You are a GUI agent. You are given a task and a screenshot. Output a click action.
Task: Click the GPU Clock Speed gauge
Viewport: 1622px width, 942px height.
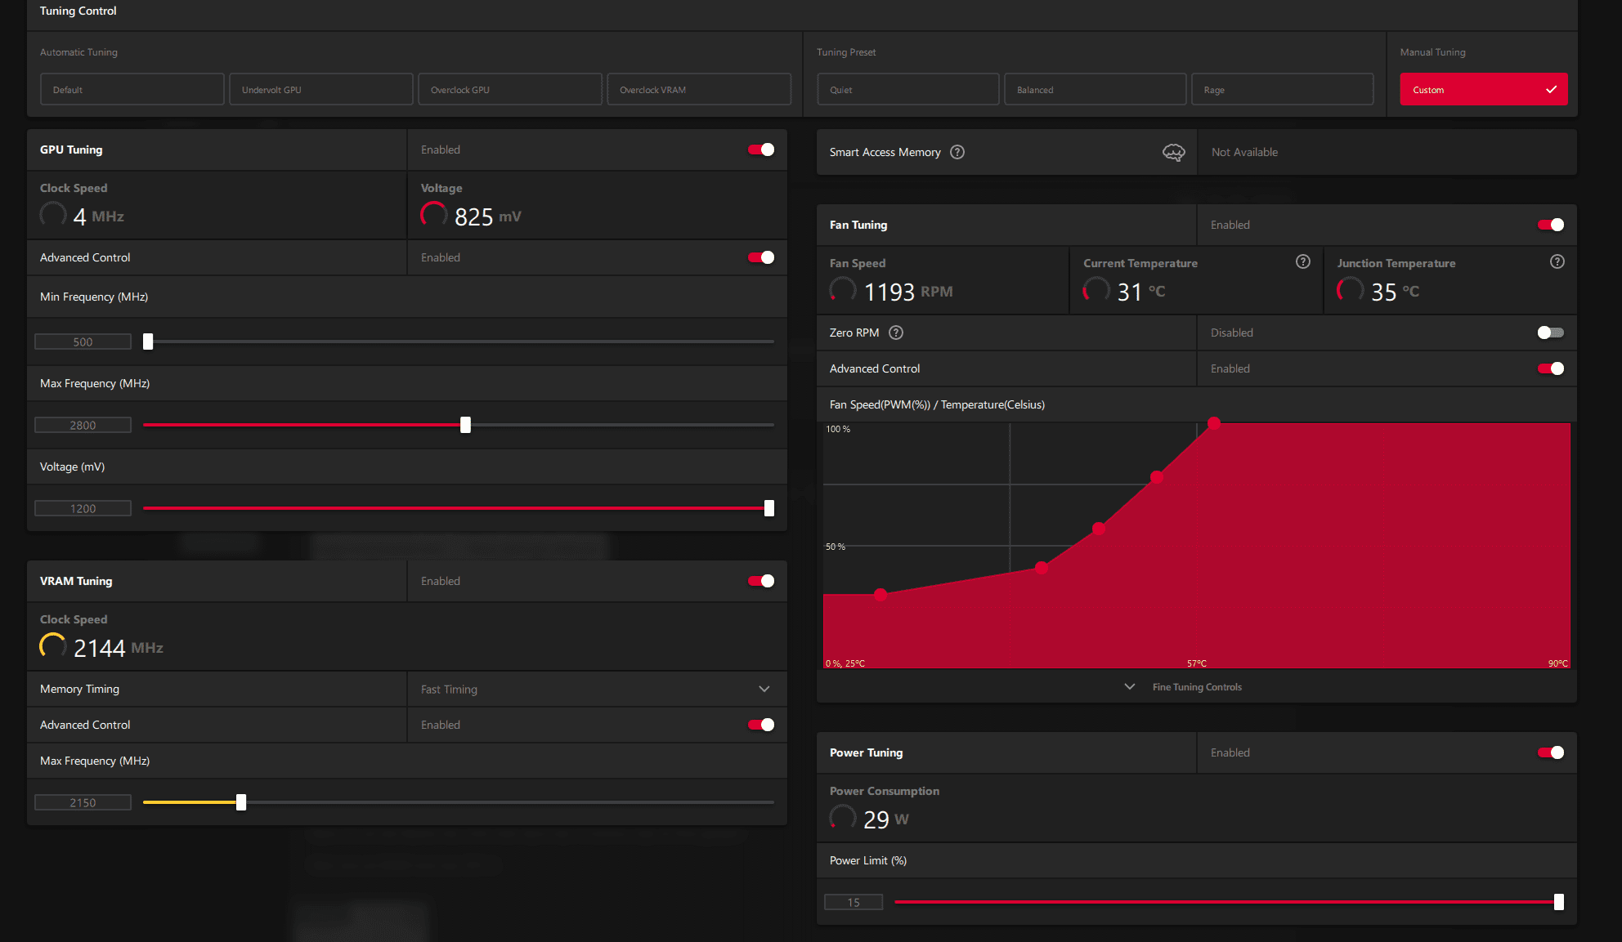(53, 216)
